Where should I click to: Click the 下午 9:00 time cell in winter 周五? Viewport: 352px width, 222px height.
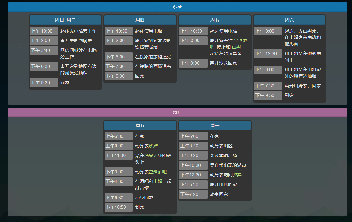(193, 63)
